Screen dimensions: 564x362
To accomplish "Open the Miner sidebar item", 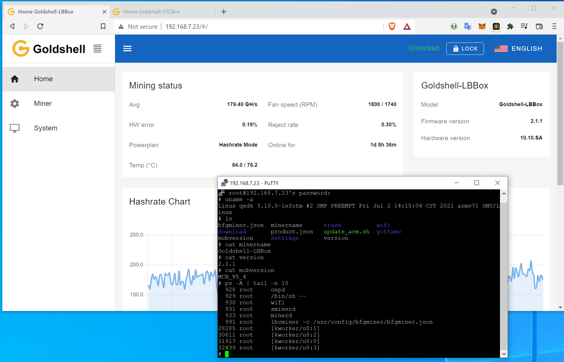I will [x=59, y=103].
